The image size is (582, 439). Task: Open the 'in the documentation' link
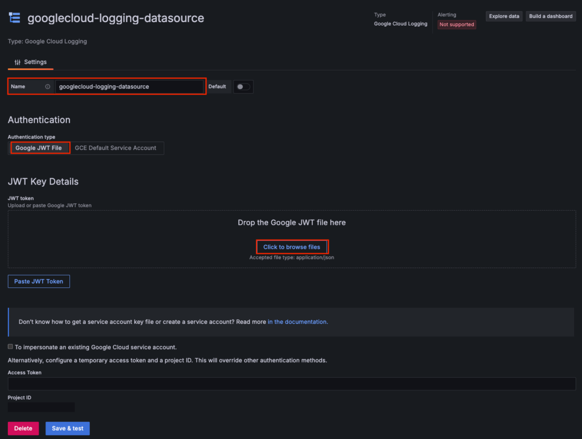point(298,322)
